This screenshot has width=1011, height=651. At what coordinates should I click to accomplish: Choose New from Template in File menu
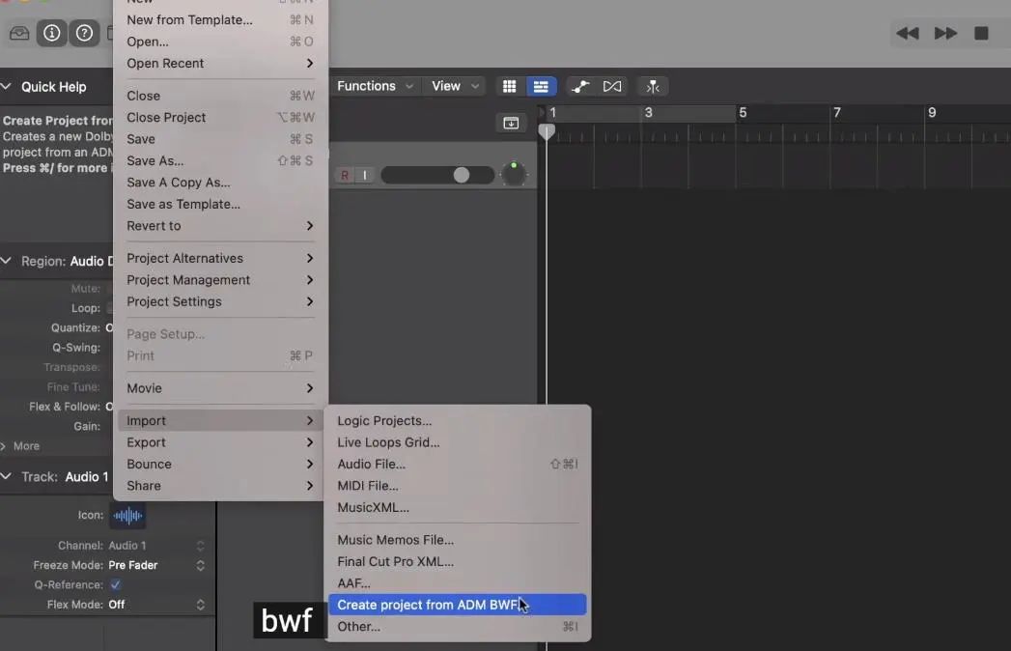coord(220,20)
